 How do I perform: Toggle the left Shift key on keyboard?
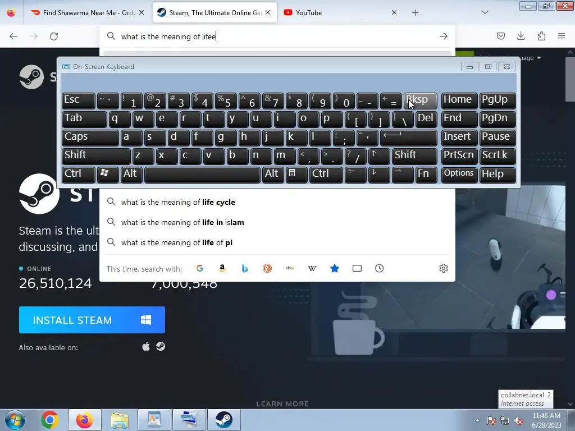pyautogui.click(x=96, y=156)
